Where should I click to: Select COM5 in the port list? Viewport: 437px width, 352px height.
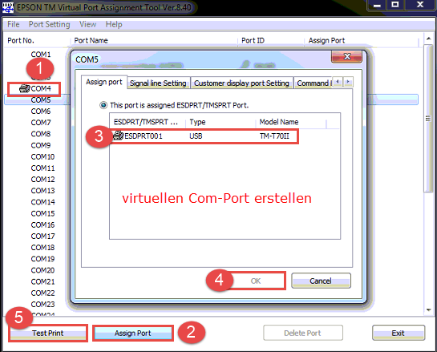tap(41, 99)
